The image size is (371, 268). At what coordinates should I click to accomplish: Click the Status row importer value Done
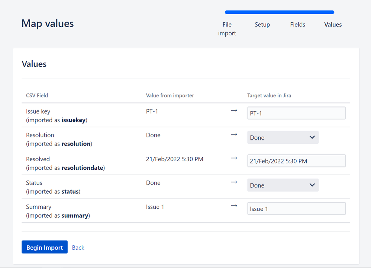153,183
